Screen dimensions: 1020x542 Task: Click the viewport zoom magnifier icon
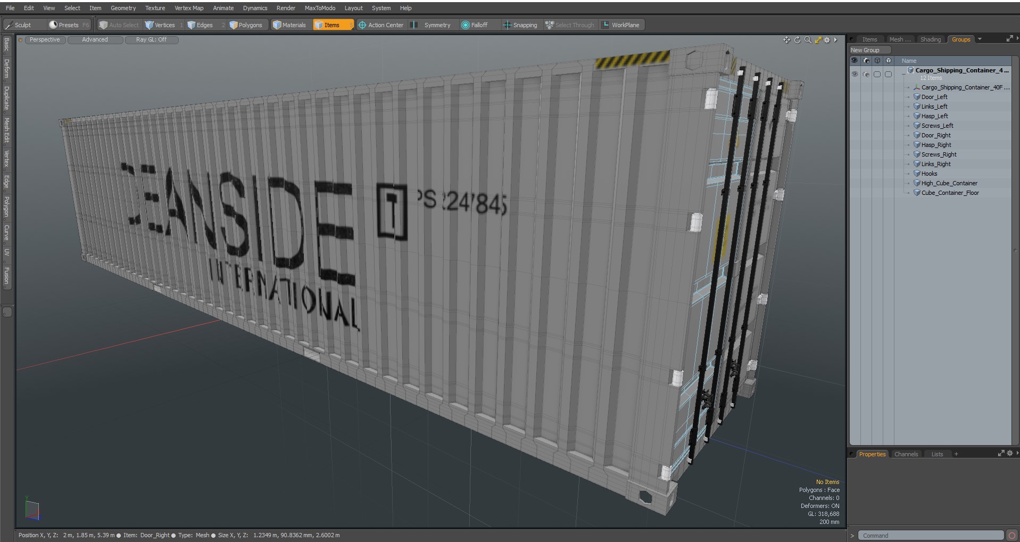tap(808, 40)
